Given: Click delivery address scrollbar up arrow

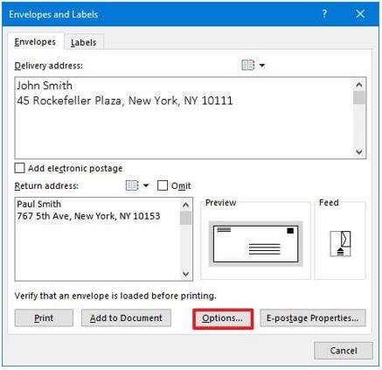Looking at the screenshot, I should point(359,85).
